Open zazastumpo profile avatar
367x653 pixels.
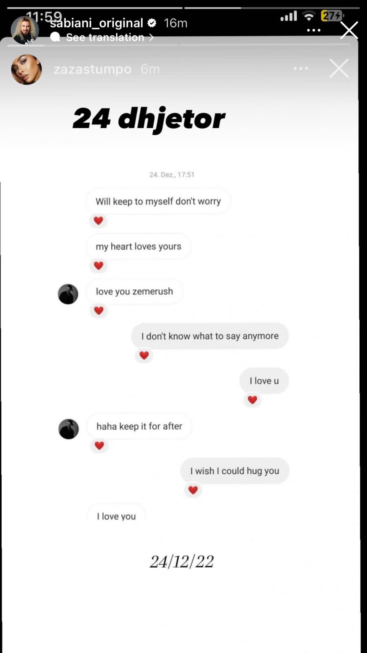(x=27, y=69)
